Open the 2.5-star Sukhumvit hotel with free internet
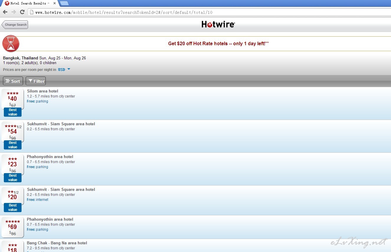This screenshot has width=391, height=252. [x=195, y=200]
